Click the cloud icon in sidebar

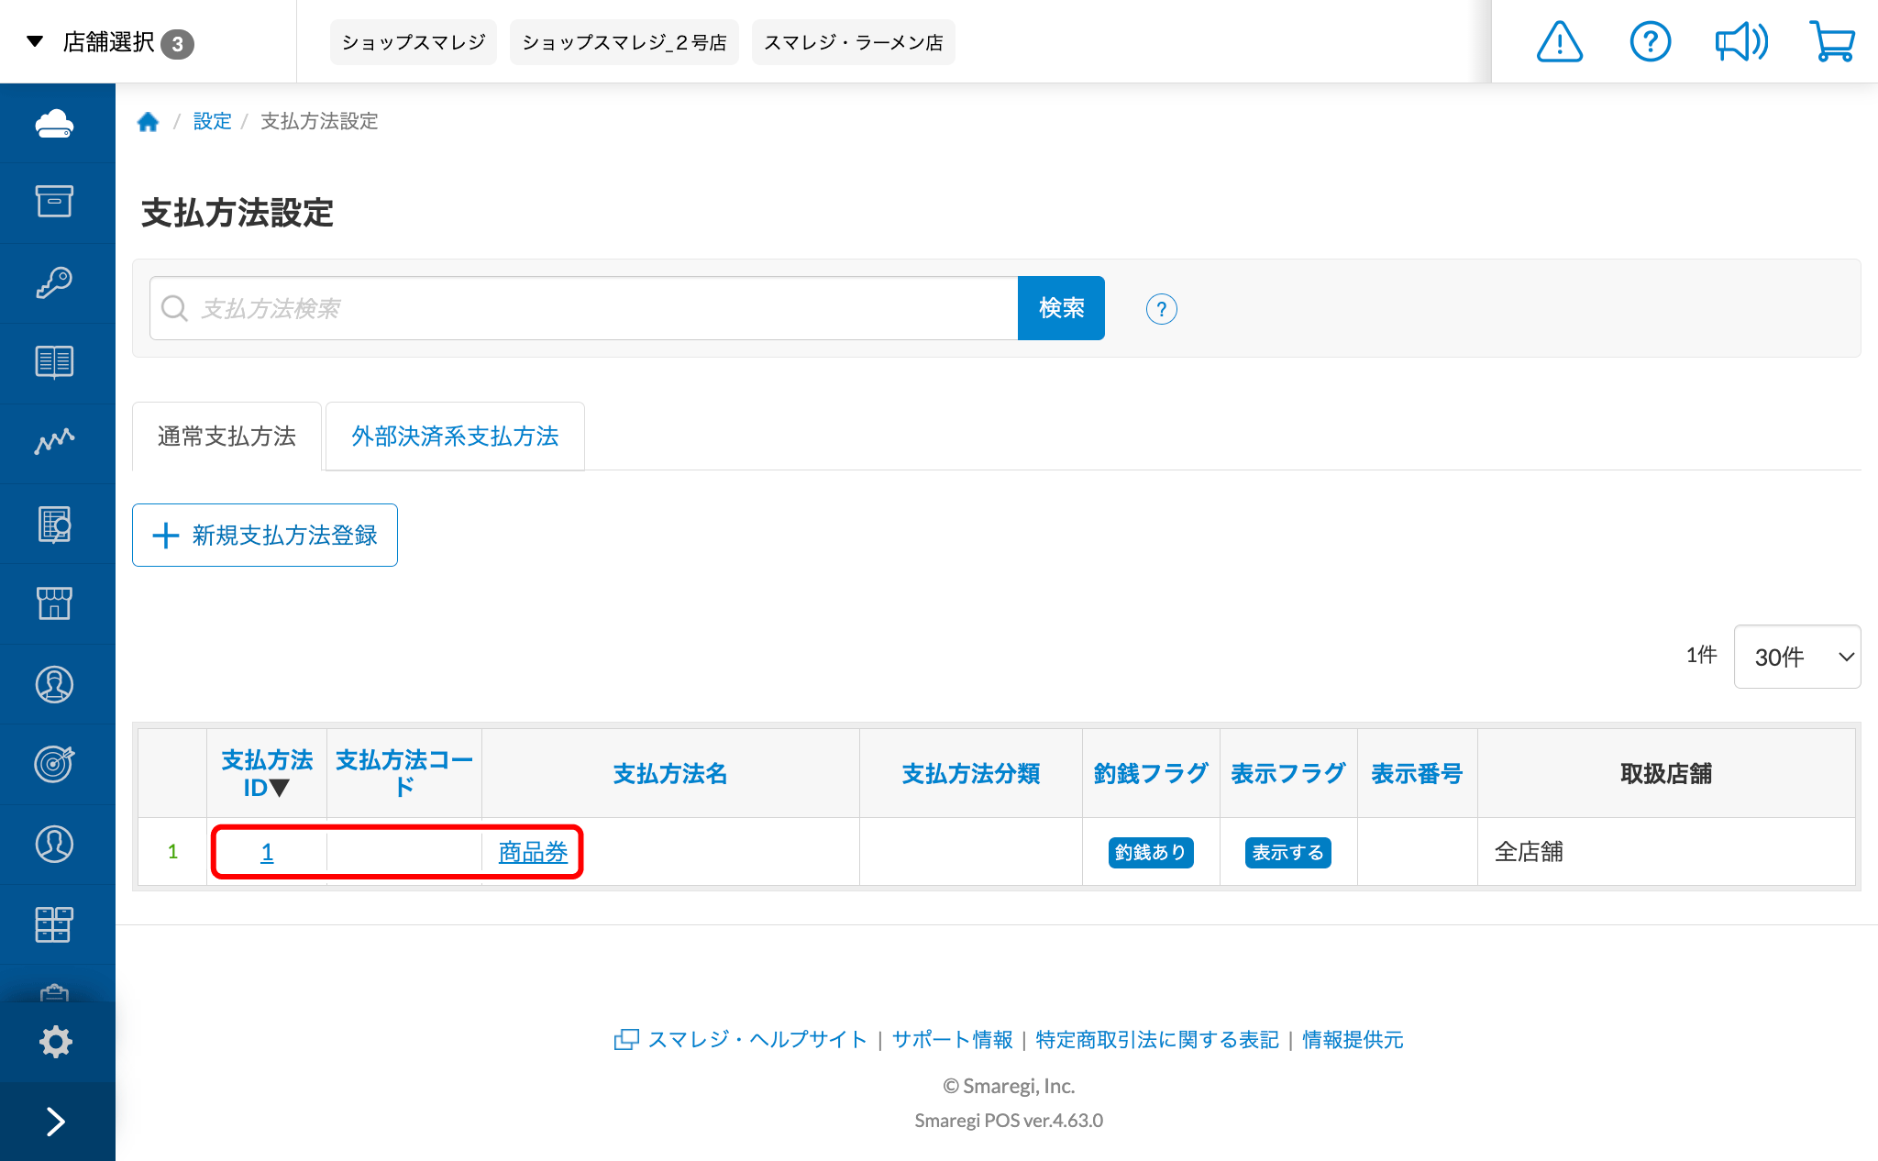click(x=55, y=124)
